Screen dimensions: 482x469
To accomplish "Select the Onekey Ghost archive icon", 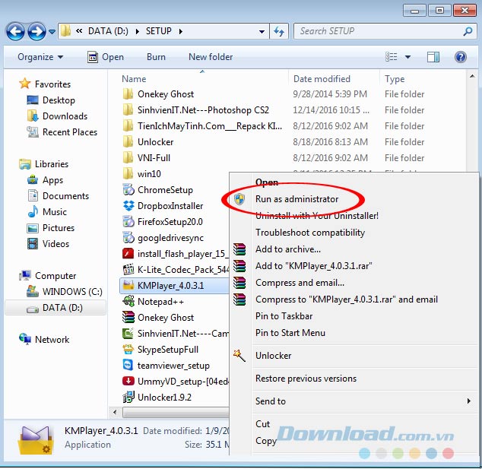I will coord(128,318).
